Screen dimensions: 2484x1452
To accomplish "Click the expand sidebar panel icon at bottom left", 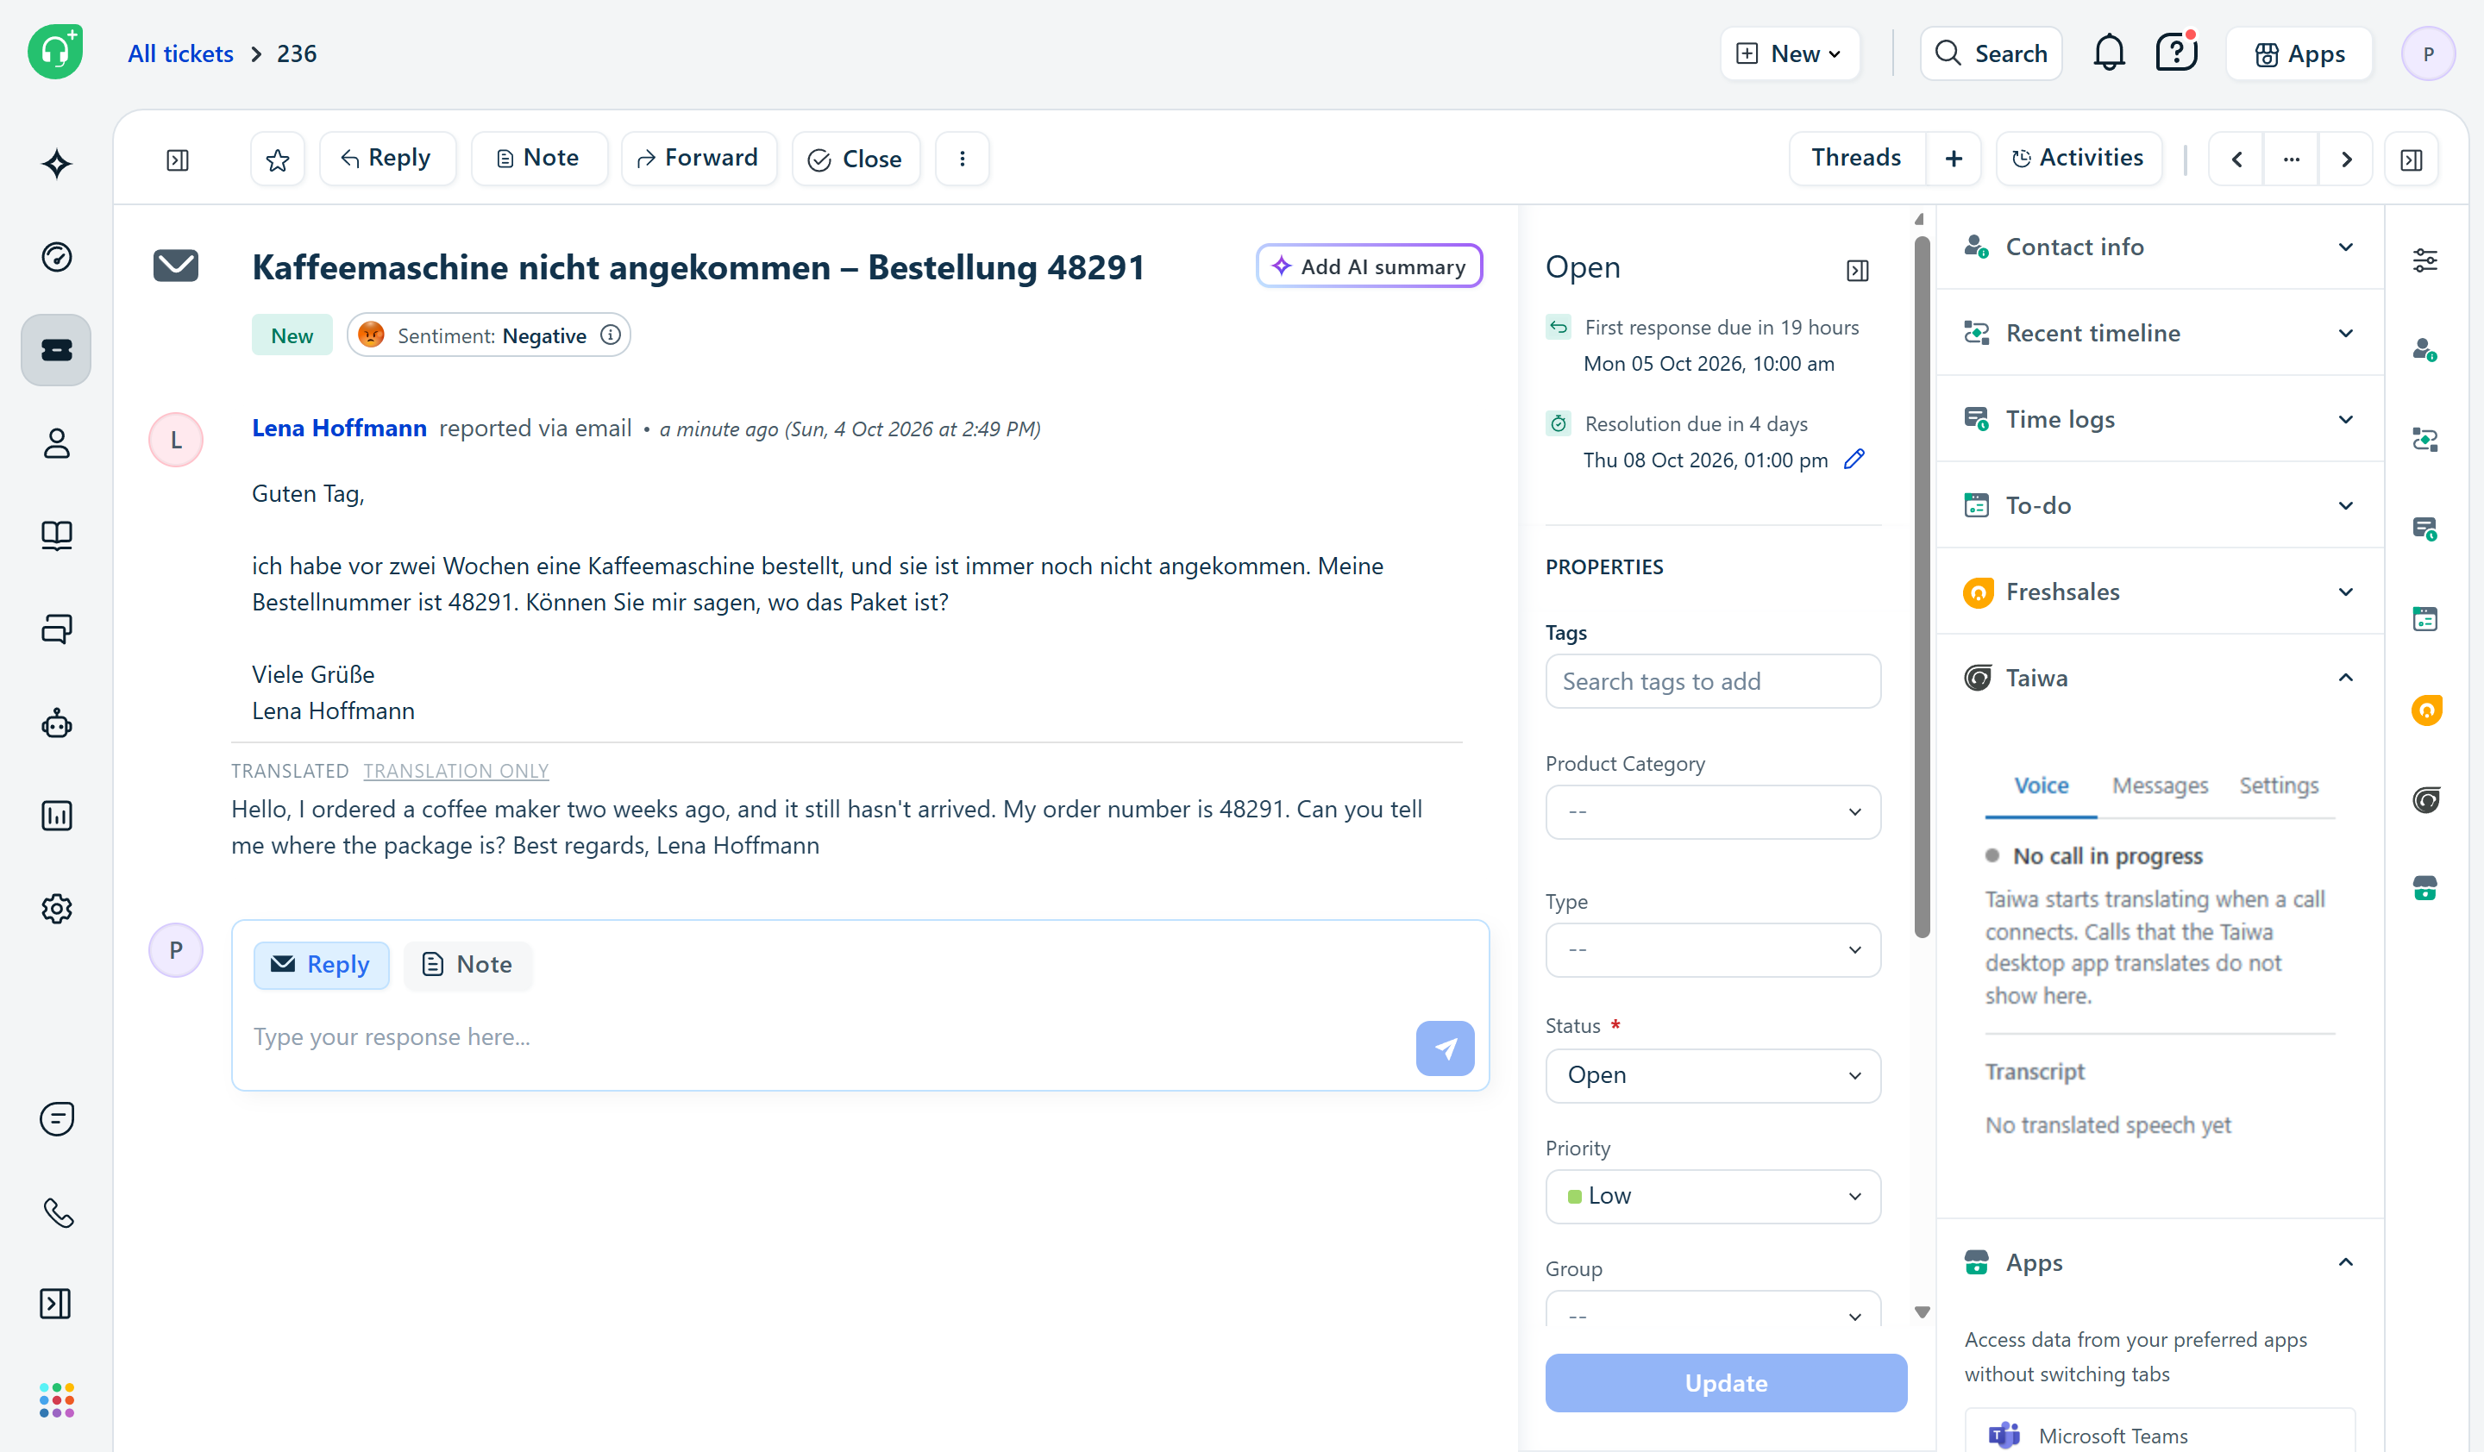I will (x=56, y=1305).
